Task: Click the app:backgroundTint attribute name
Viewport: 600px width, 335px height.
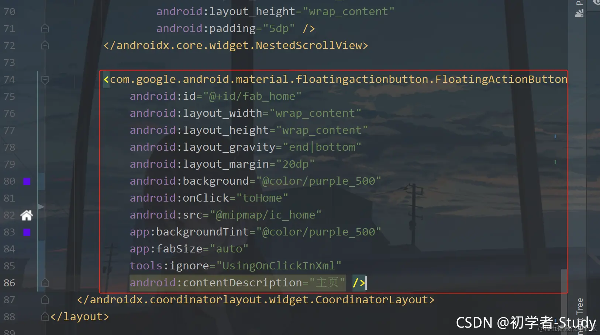Action: point(189,232)
